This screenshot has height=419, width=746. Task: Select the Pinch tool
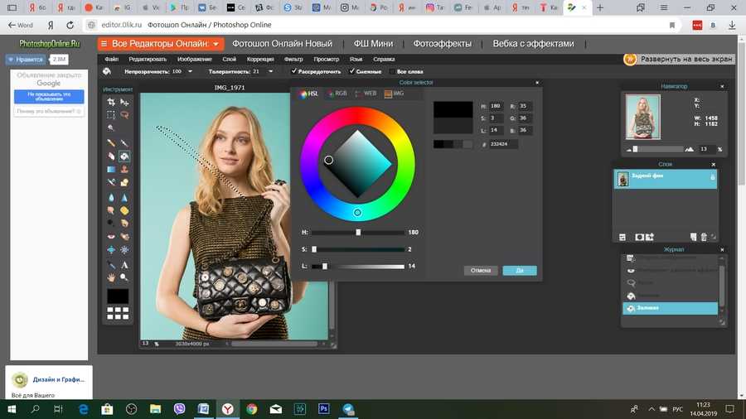pos(124,249)
